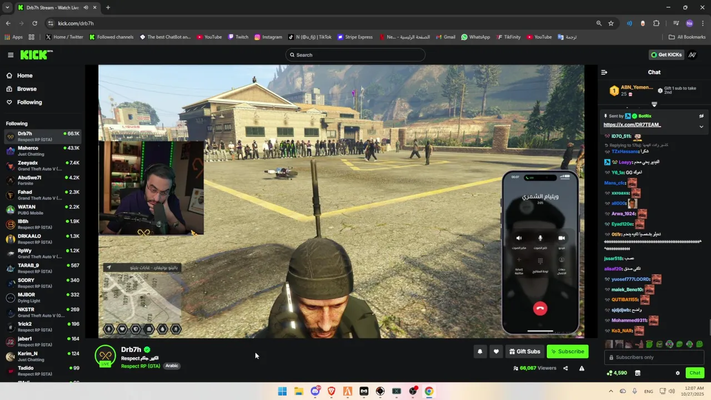The image size is (711, 400).
Task: Open the Gmail bookmark
Action: (445, 37)
